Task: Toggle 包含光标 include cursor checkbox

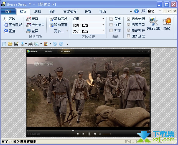Action: [128, 19]
